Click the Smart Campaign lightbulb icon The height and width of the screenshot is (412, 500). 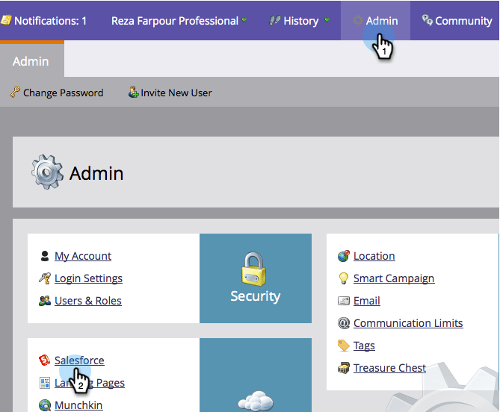tap(344, 278)
